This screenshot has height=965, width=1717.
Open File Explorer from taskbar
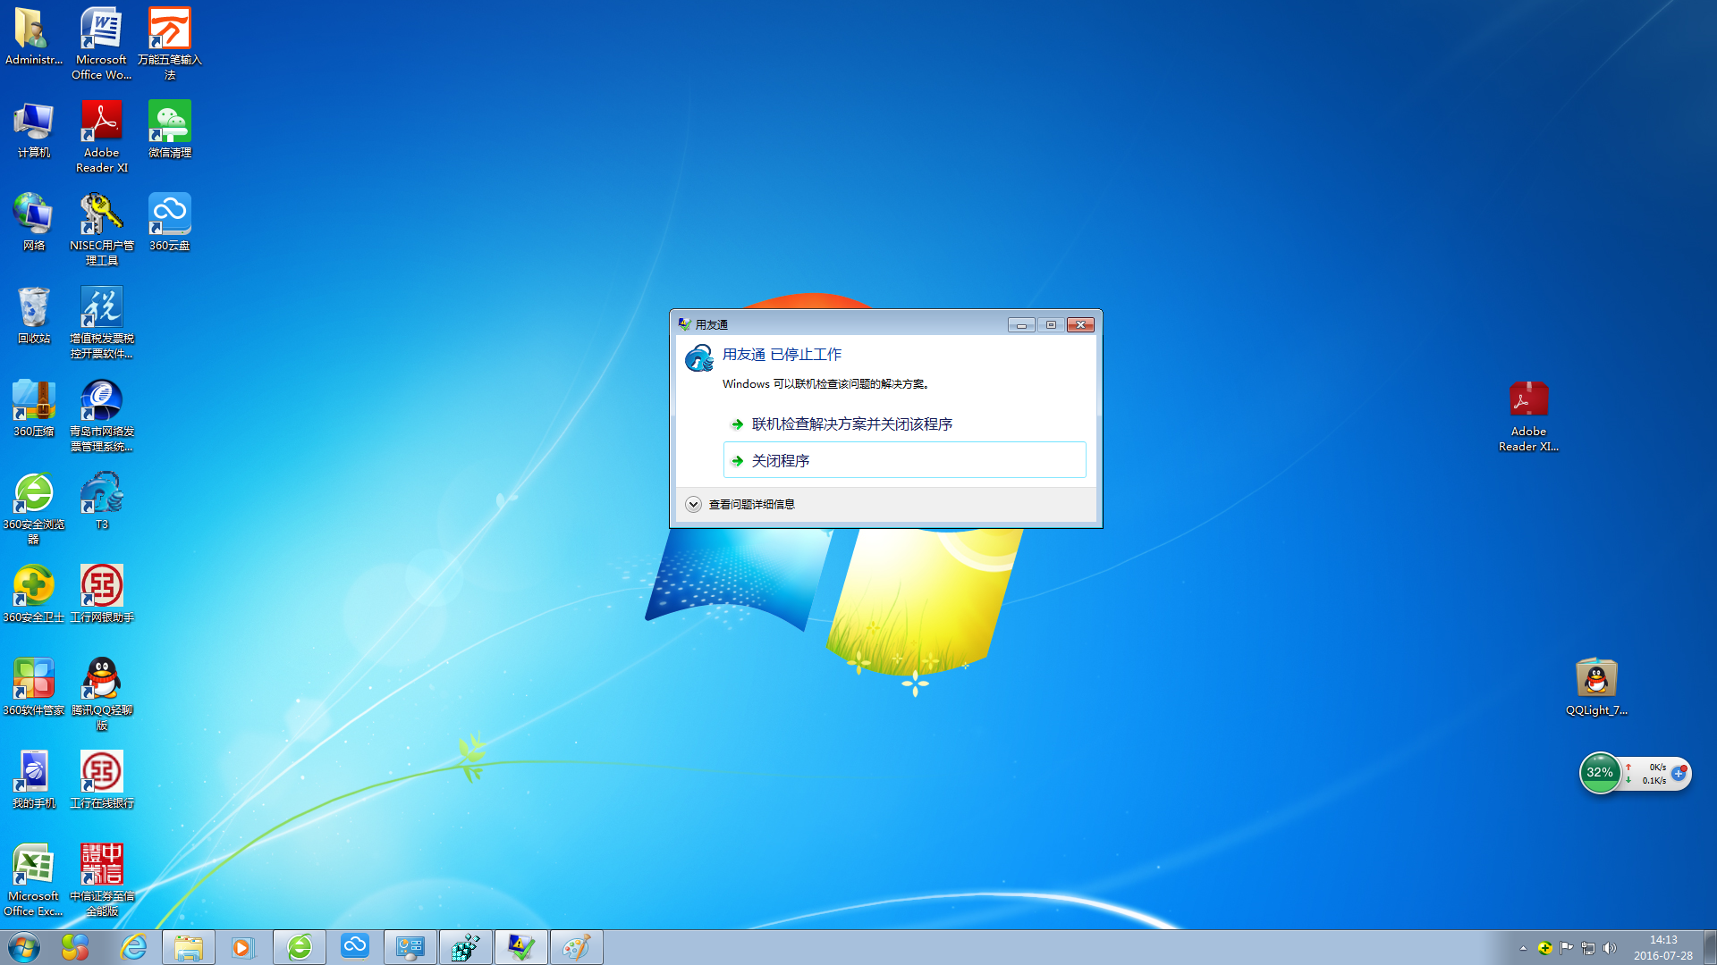tap(188, 946)
